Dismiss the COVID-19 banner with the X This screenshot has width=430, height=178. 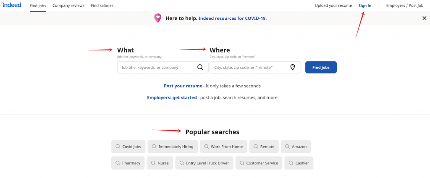click(x=424, y=18)
